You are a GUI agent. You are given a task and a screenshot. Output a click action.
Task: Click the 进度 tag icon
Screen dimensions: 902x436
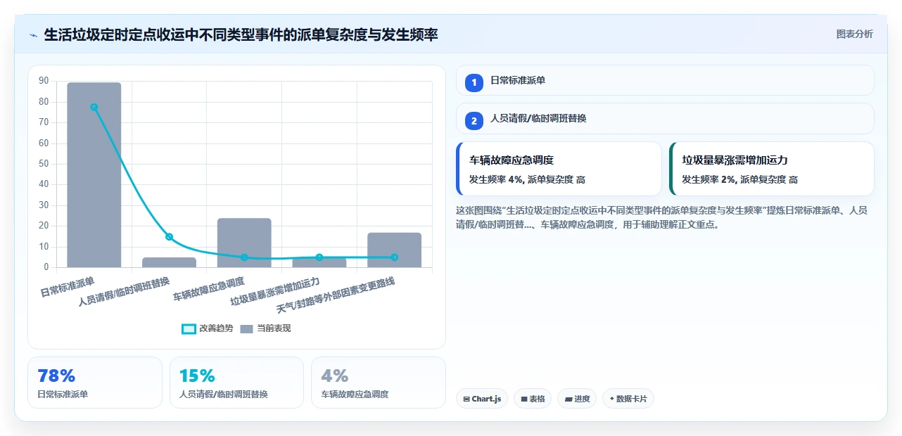tap(568, 399)
